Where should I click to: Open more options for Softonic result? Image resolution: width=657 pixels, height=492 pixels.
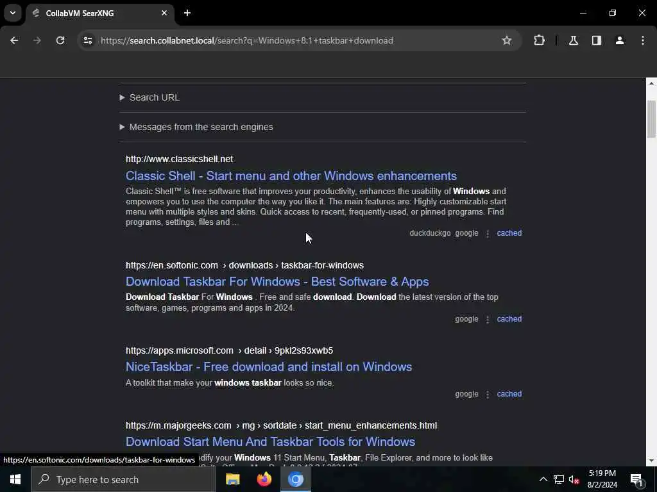click(x=488, y=319)
